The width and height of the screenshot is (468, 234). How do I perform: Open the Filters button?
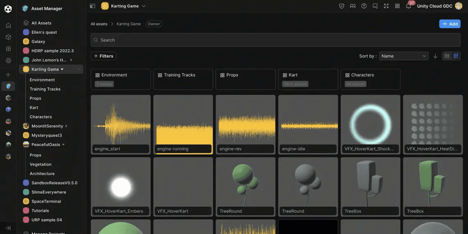[x=103, y=56]
